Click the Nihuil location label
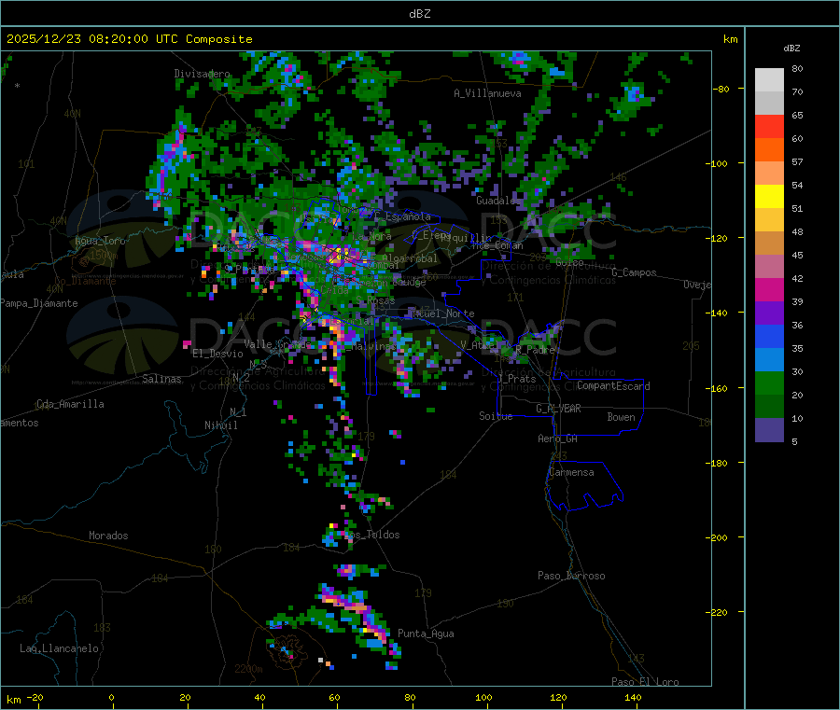 point(220,425)
